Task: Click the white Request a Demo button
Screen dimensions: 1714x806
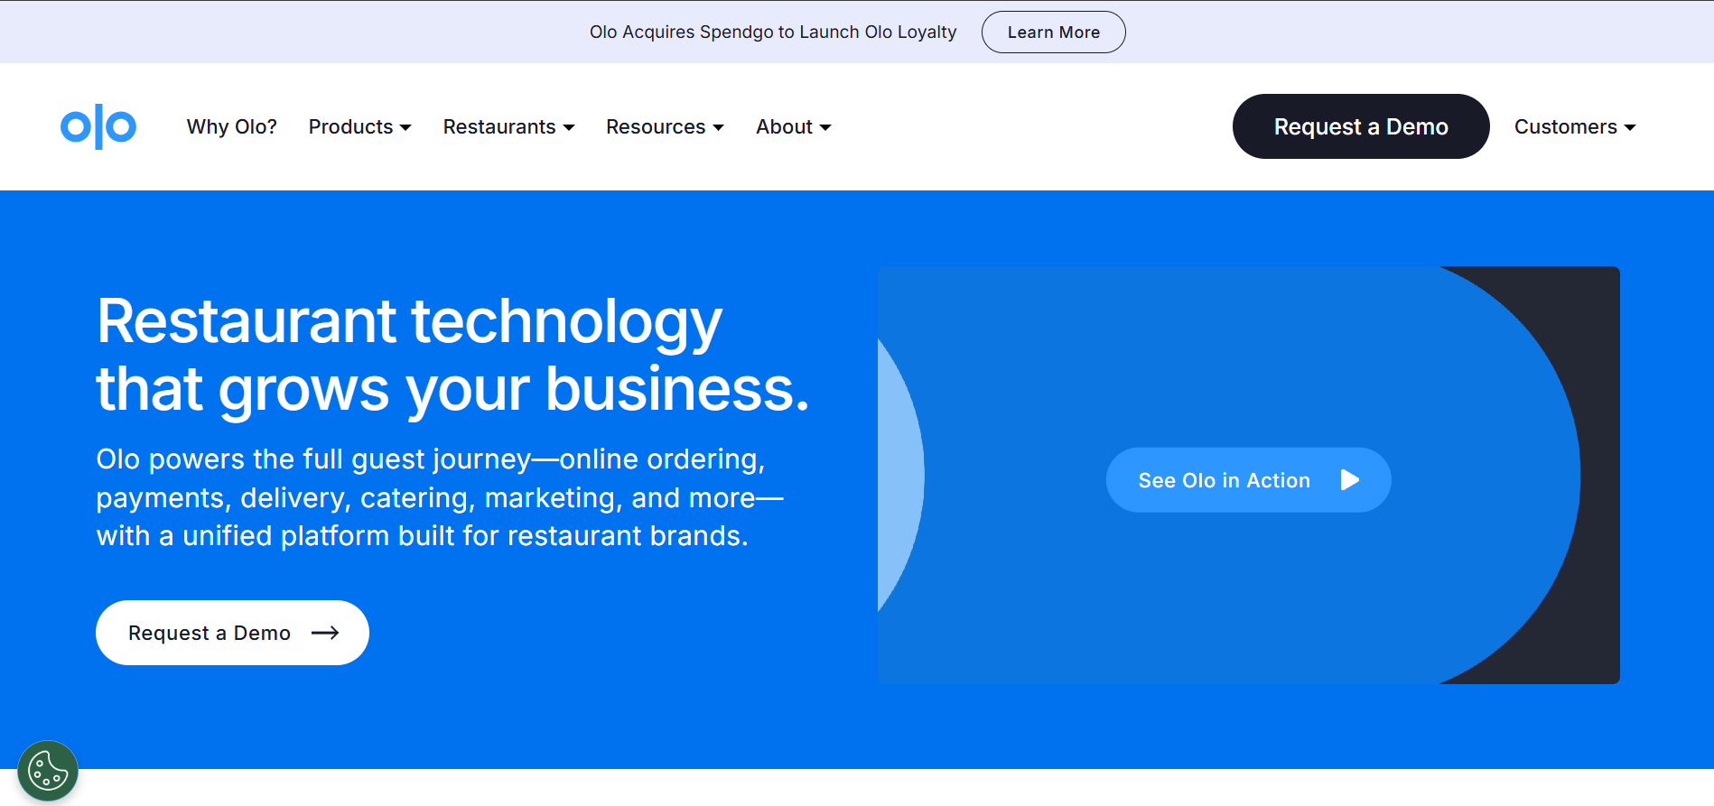Action: tap(232, 633)
